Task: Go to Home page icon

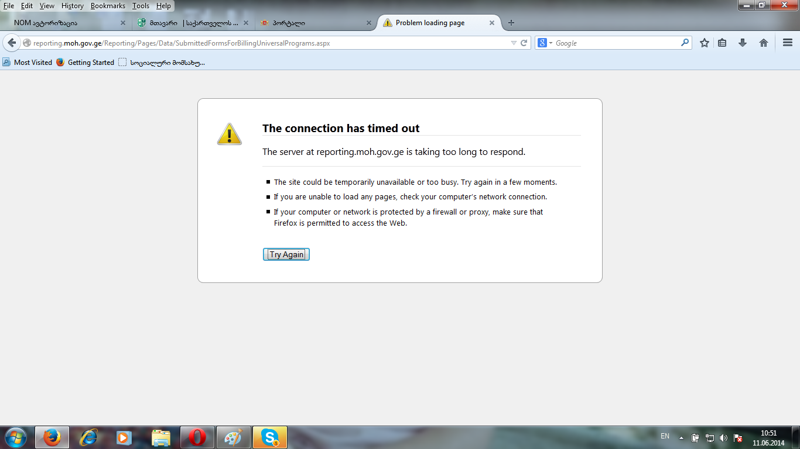Action: click(x=764, y=43)
